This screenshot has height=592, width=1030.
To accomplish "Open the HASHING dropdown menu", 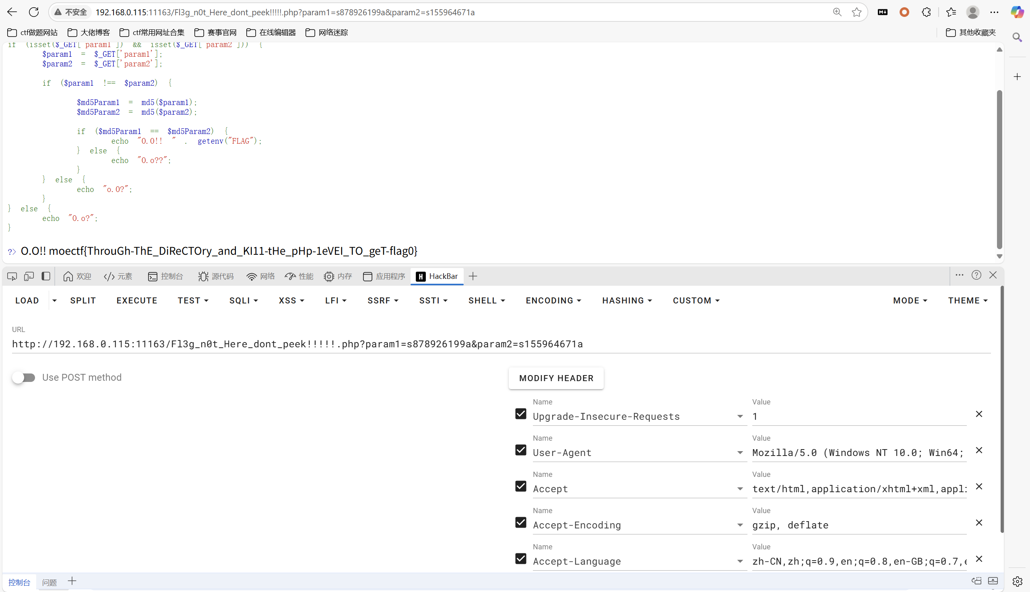I will click(627, 301).
